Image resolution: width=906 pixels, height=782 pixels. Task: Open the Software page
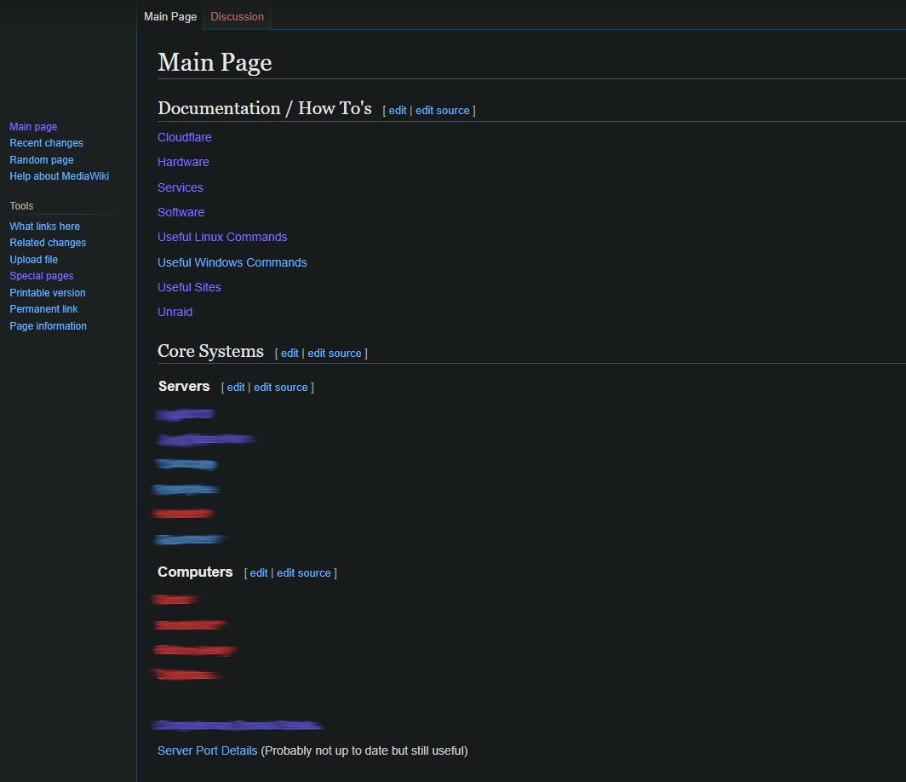point(181,212)
